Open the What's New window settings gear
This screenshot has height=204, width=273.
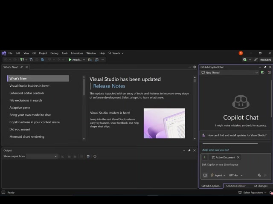pos(195,67)
